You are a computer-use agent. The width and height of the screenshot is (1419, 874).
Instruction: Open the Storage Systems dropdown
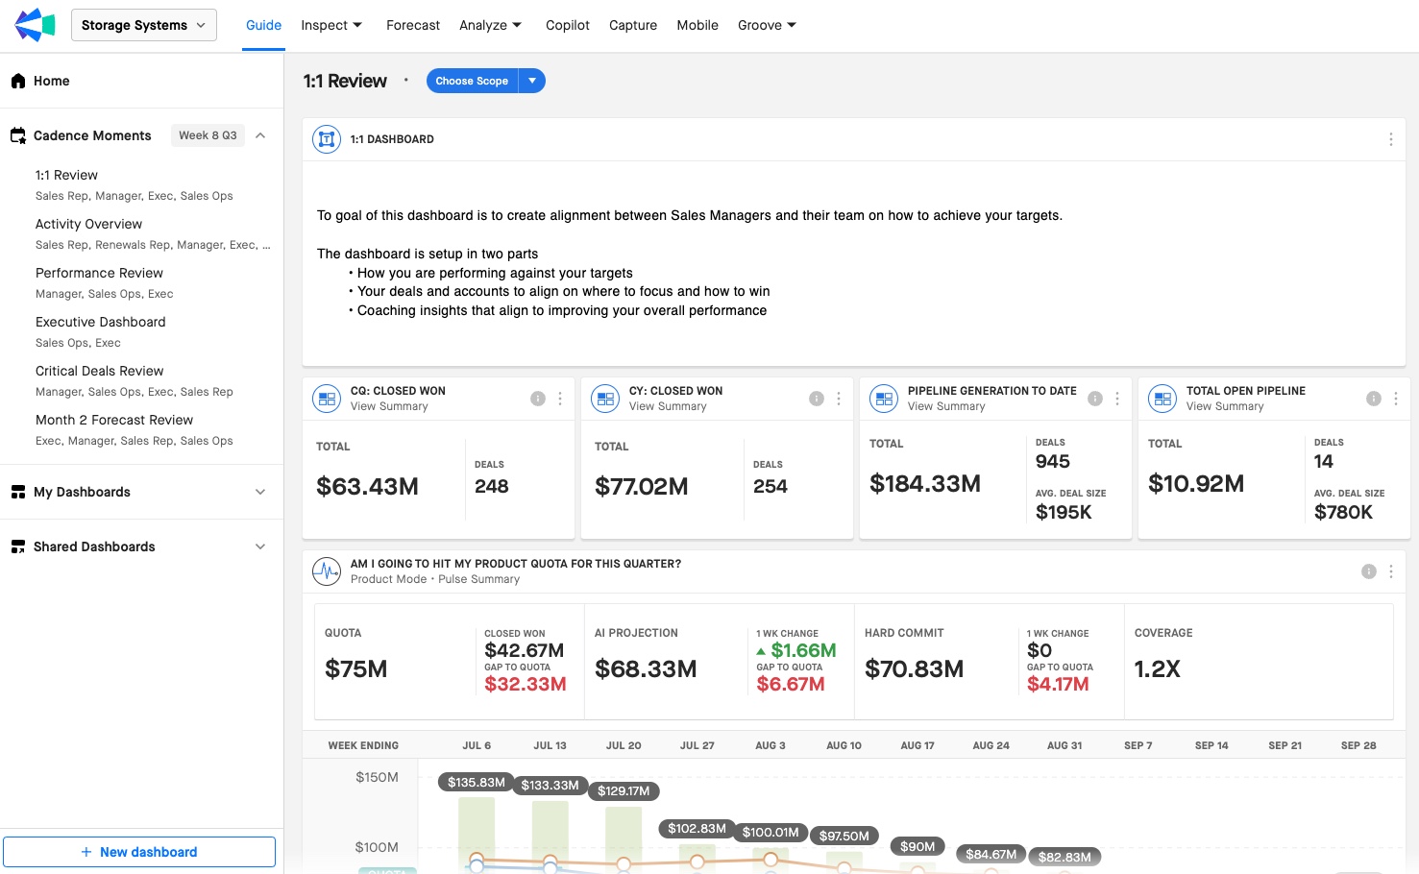click(x=144, y=25)
